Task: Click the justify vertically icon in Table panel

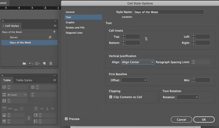Action: (x=53, y=109)
